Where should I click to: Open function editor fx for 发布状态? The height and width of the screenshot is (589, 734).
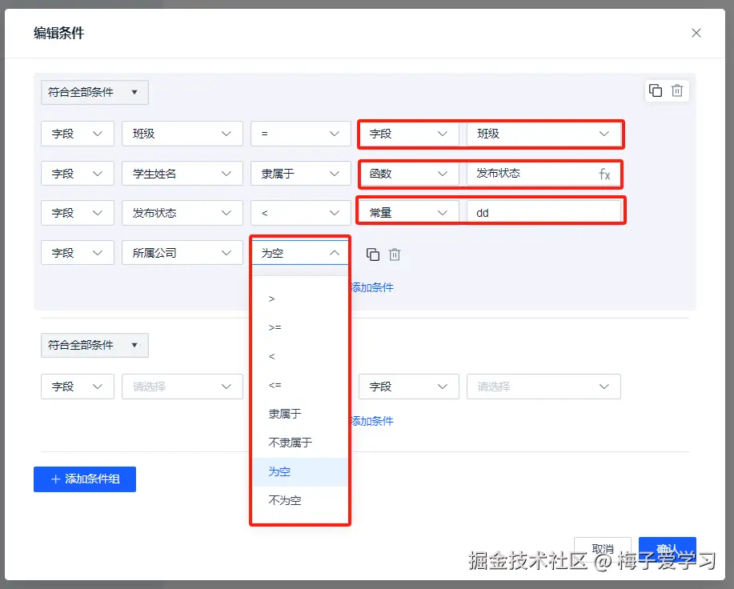(604, 174)
